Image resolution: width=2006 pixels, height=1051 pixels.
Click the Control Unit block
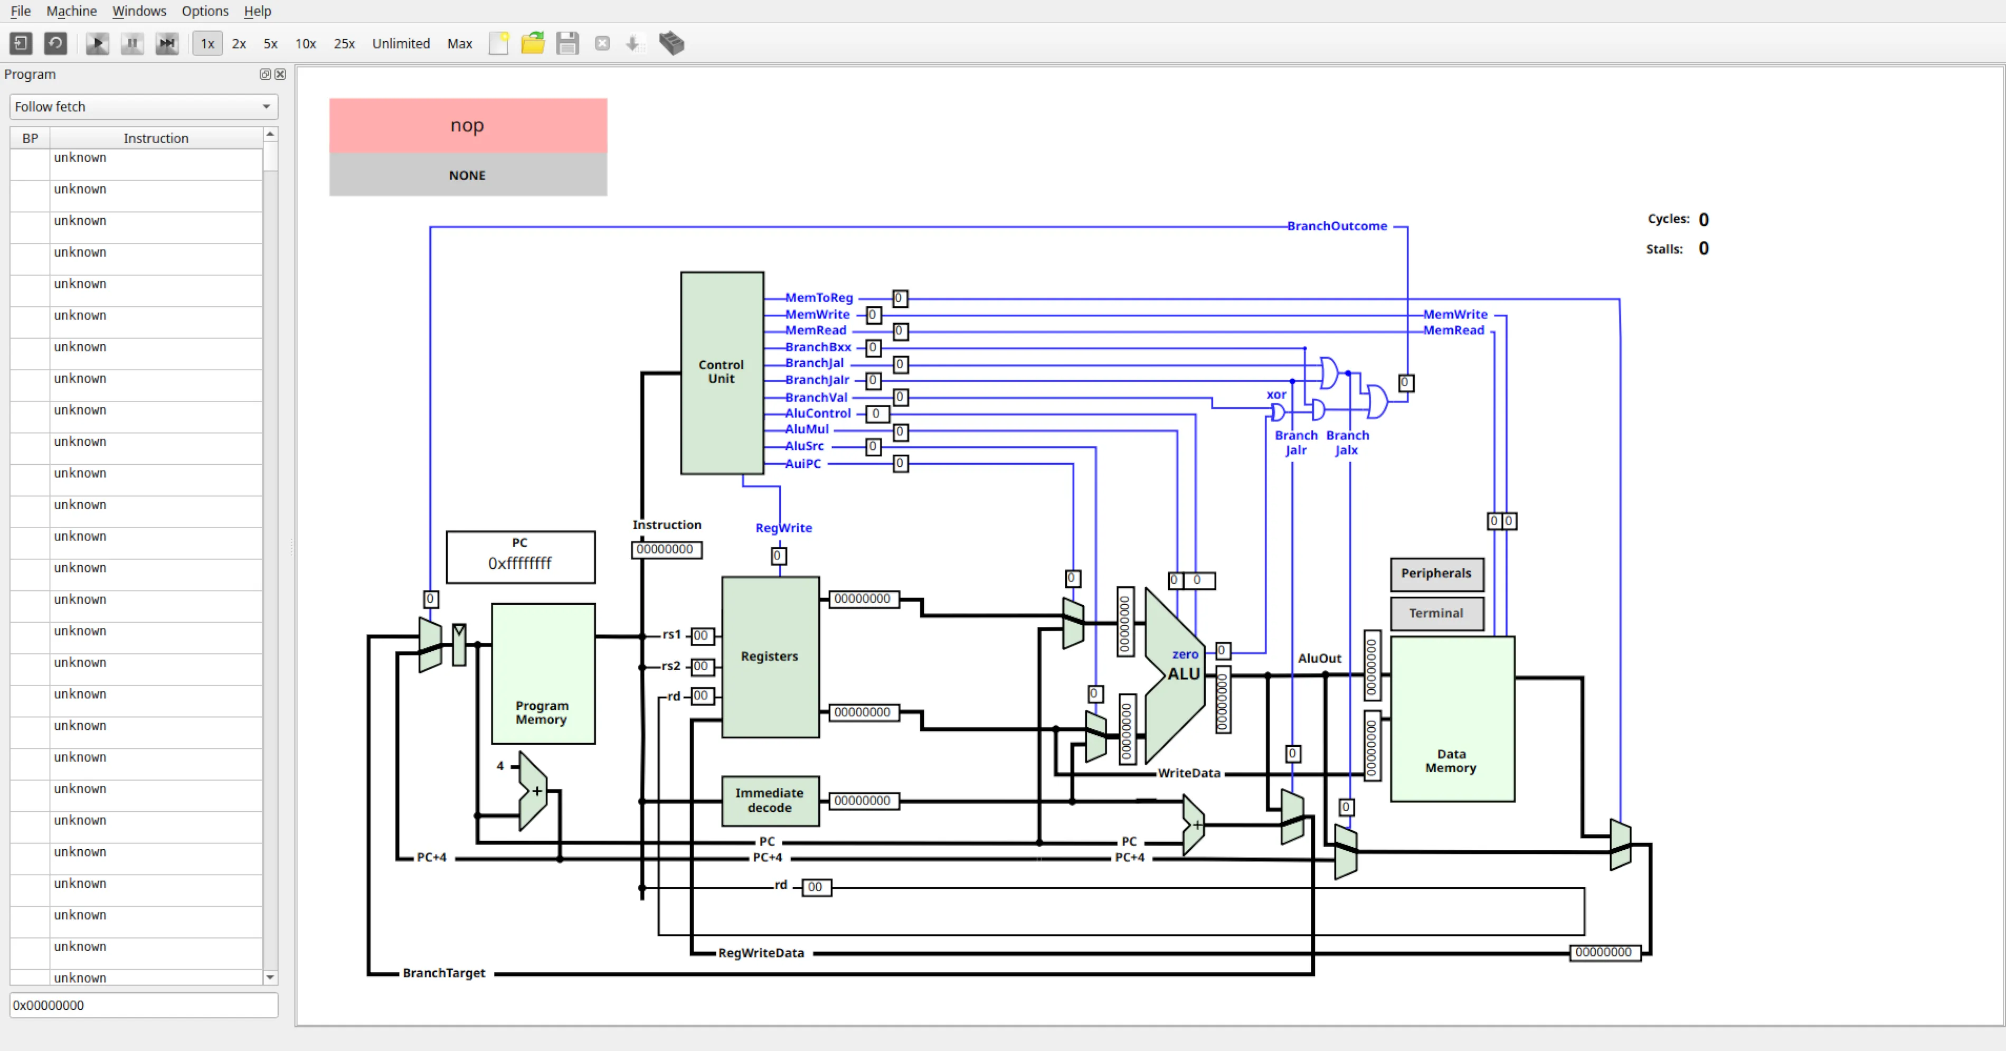click(x=722, y=372)
